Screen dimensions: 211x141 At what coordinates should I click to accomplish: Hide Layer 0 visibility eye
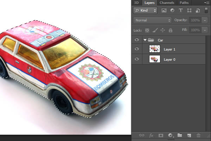pos(137,59)
